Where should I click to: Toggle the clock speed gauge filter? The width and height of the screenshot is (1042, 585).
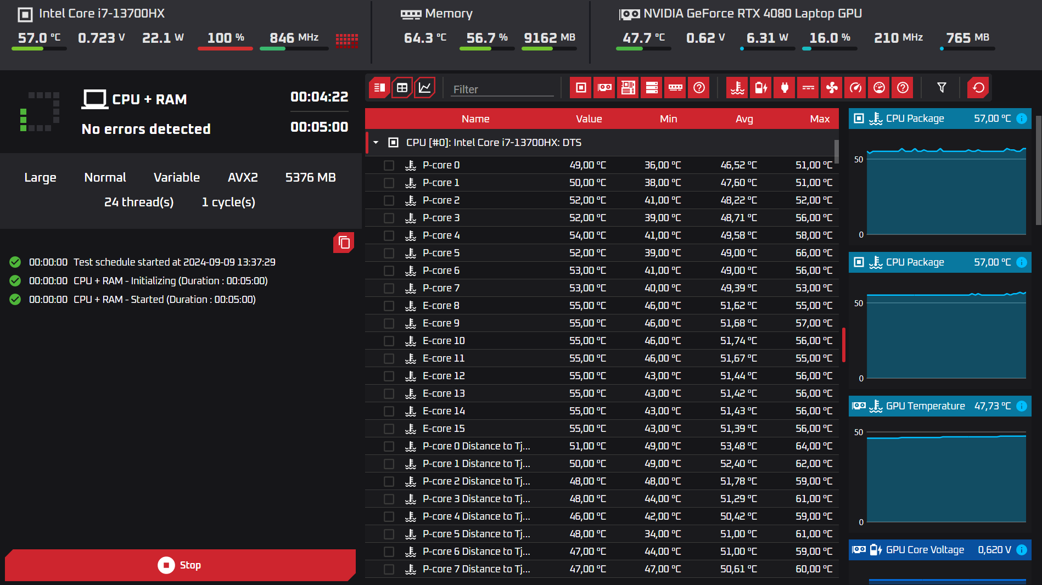855,88
